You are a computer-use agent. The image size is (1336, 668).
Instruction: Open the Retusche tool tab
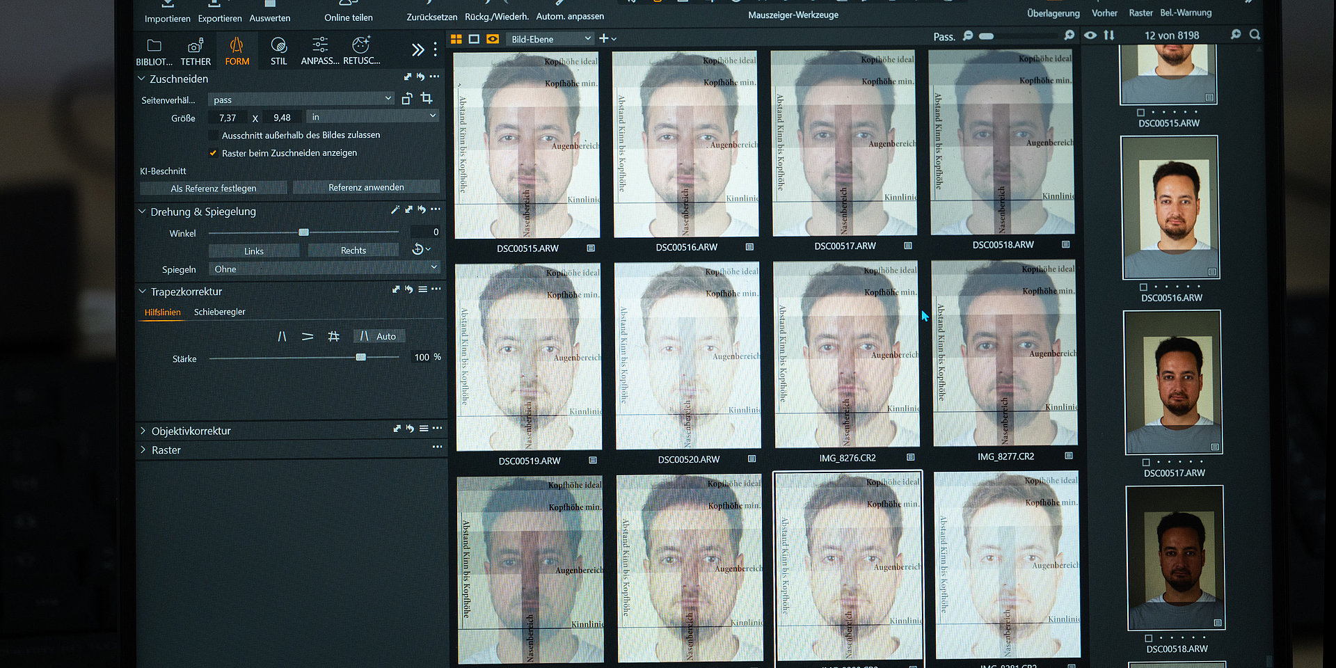(x=361, y=52)
